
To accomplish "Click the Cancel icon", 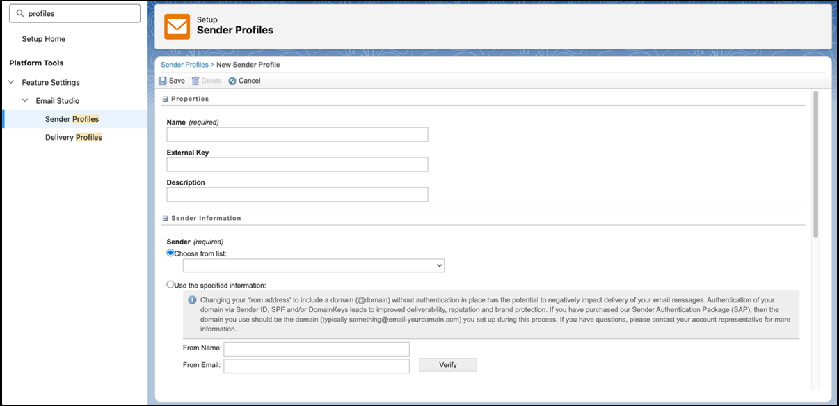I will click(x=232, y=80).
